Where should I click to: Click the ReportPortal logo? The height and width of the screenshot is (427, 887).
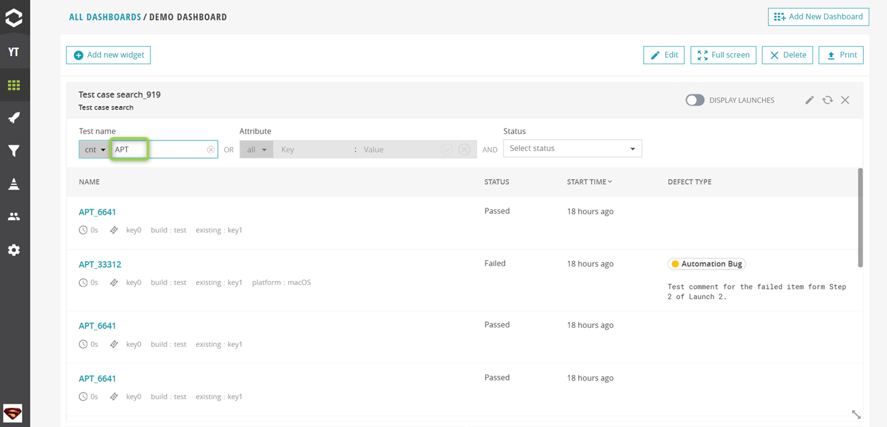(x=15, y=17)
